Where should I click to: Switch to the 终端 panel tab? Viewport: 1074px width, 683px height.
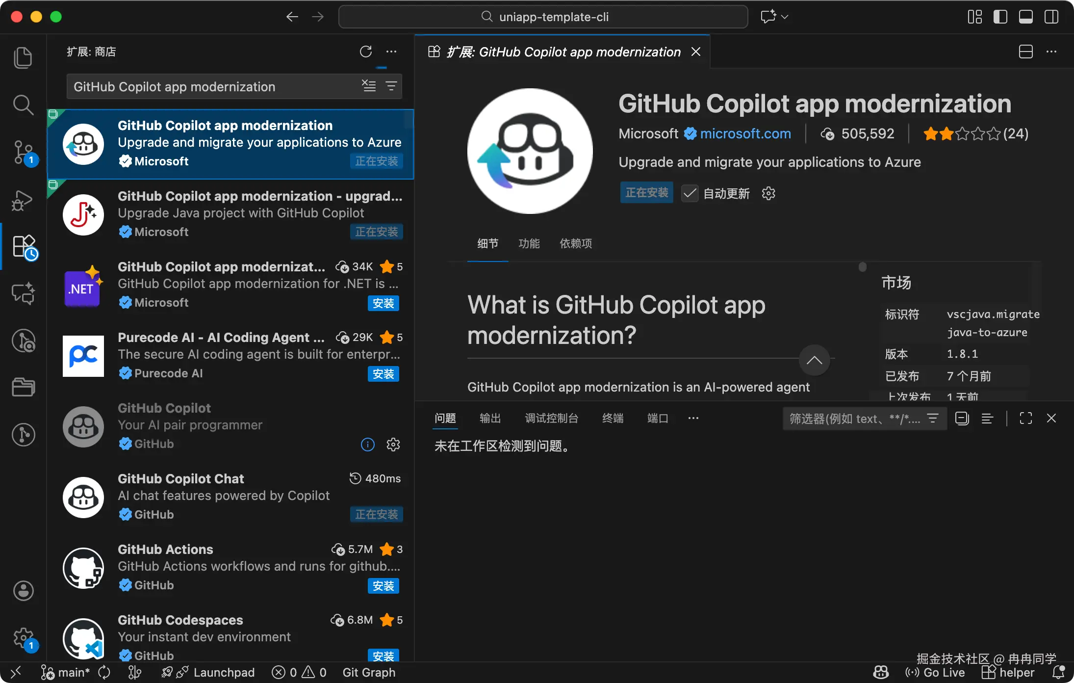pyautogui.click(x=613, y=418)
